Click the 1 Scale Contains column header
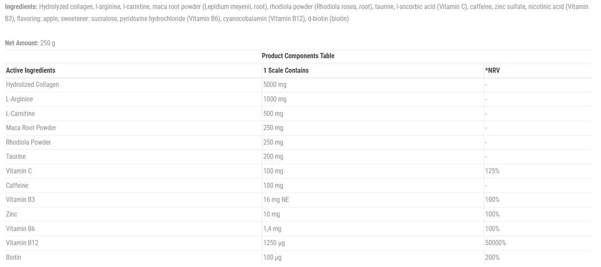The image size is (601, 267). [x=286, y=71]
